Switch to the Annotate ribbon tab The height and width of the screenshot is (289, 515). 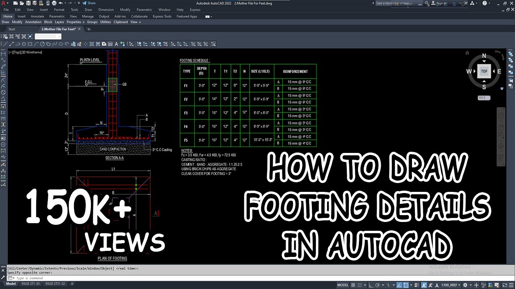37,16
